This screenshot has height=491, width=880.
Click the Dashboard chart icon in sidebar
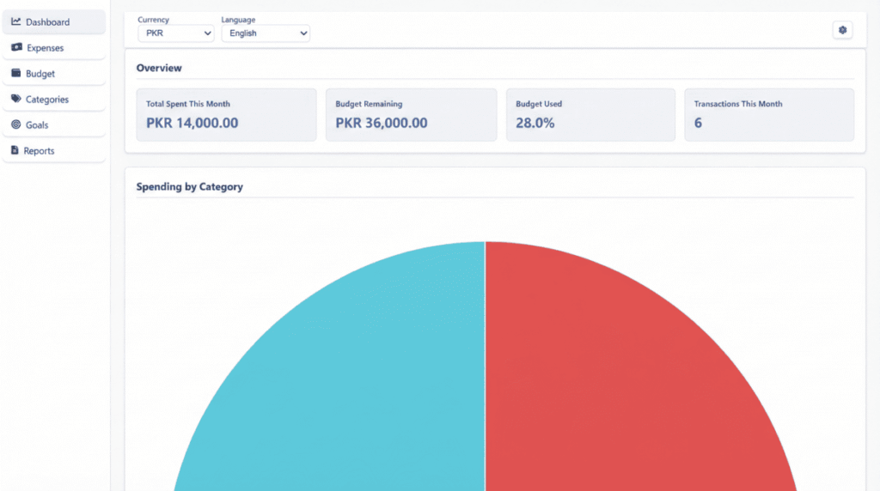click(15, 21)
